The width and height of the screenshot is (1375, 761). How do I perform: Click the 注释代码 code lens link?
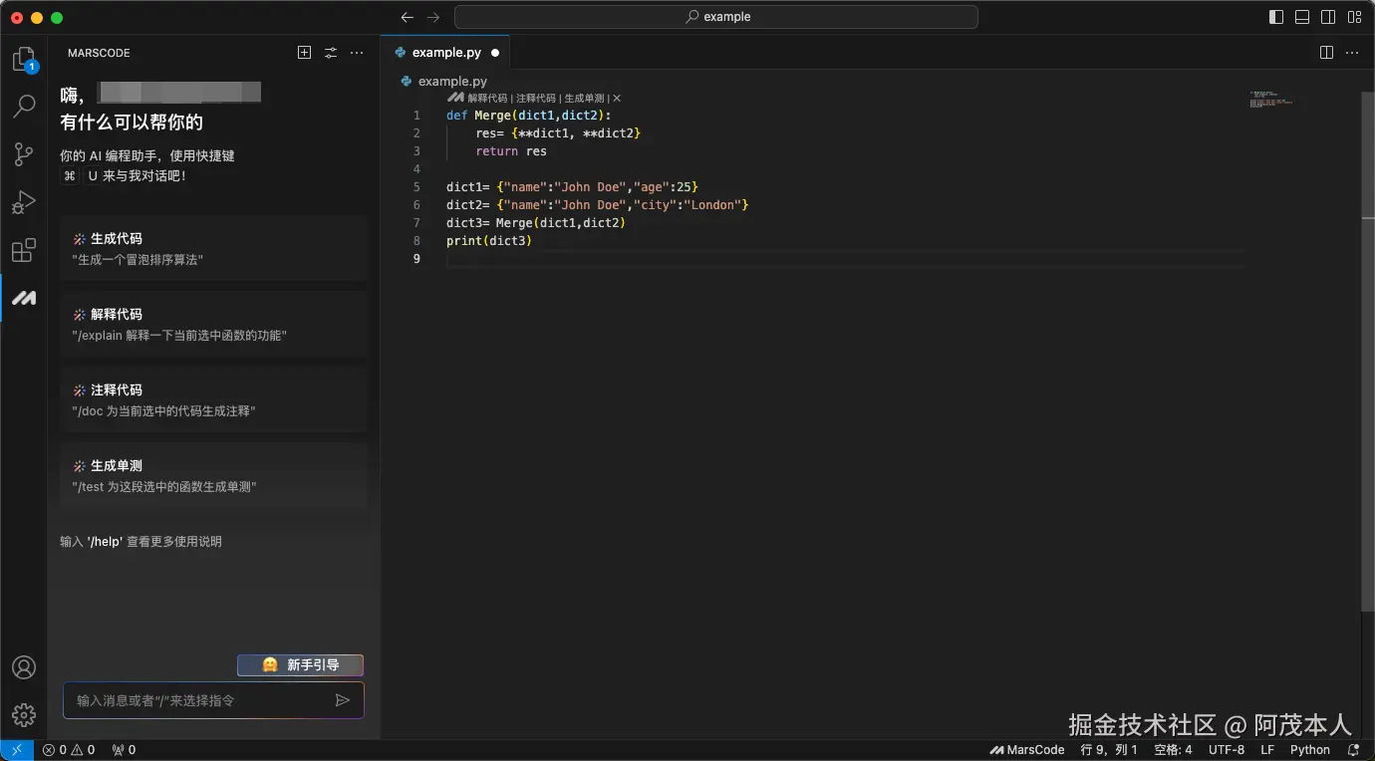[x=536, y=98]
